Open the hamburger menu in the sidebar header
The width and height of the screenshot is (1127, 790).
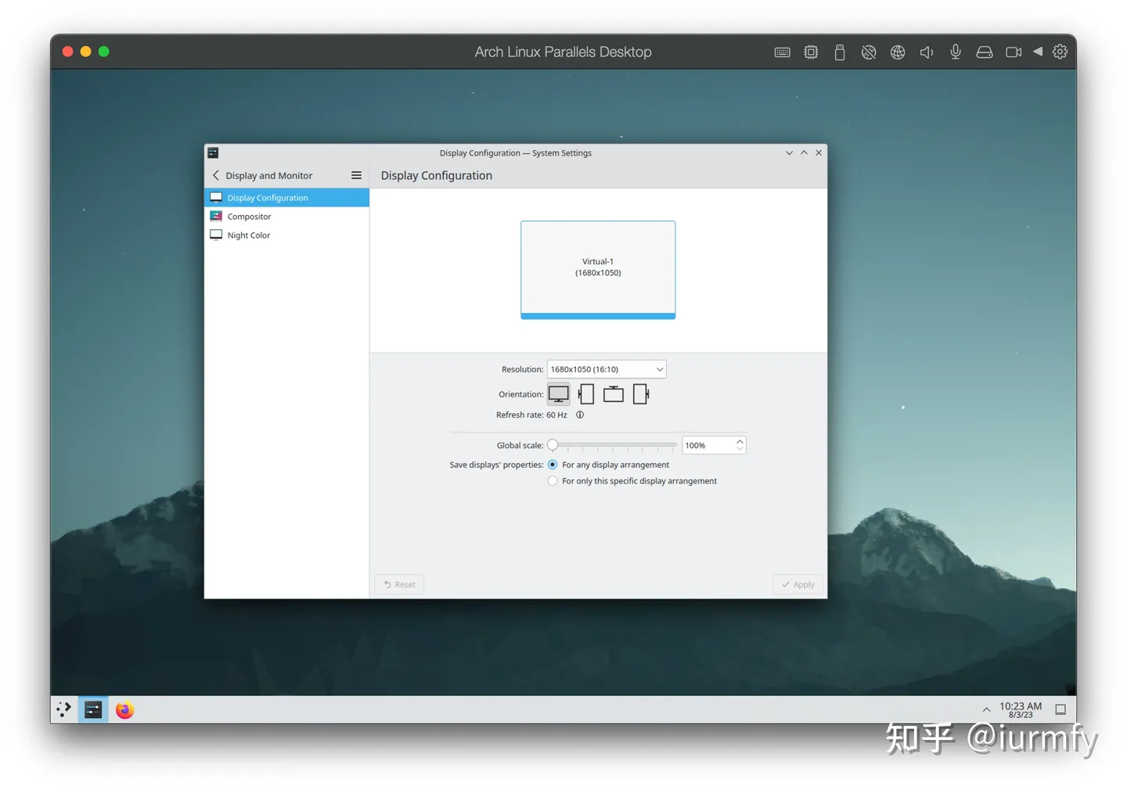[x=356, y=175]
